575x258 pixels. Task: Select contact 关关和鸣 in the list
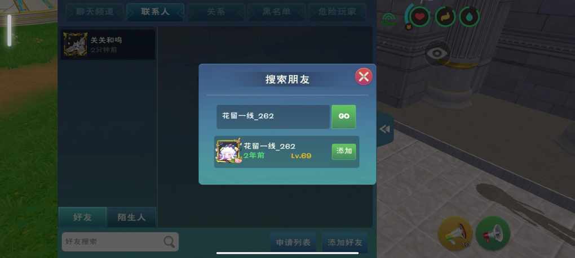108,44
